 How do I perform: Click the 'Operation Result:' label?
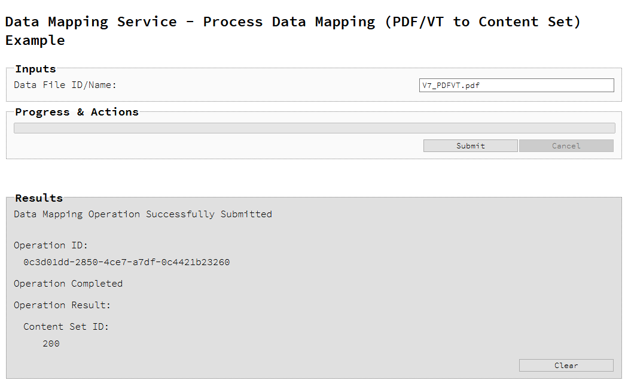(x=62, y=305)
